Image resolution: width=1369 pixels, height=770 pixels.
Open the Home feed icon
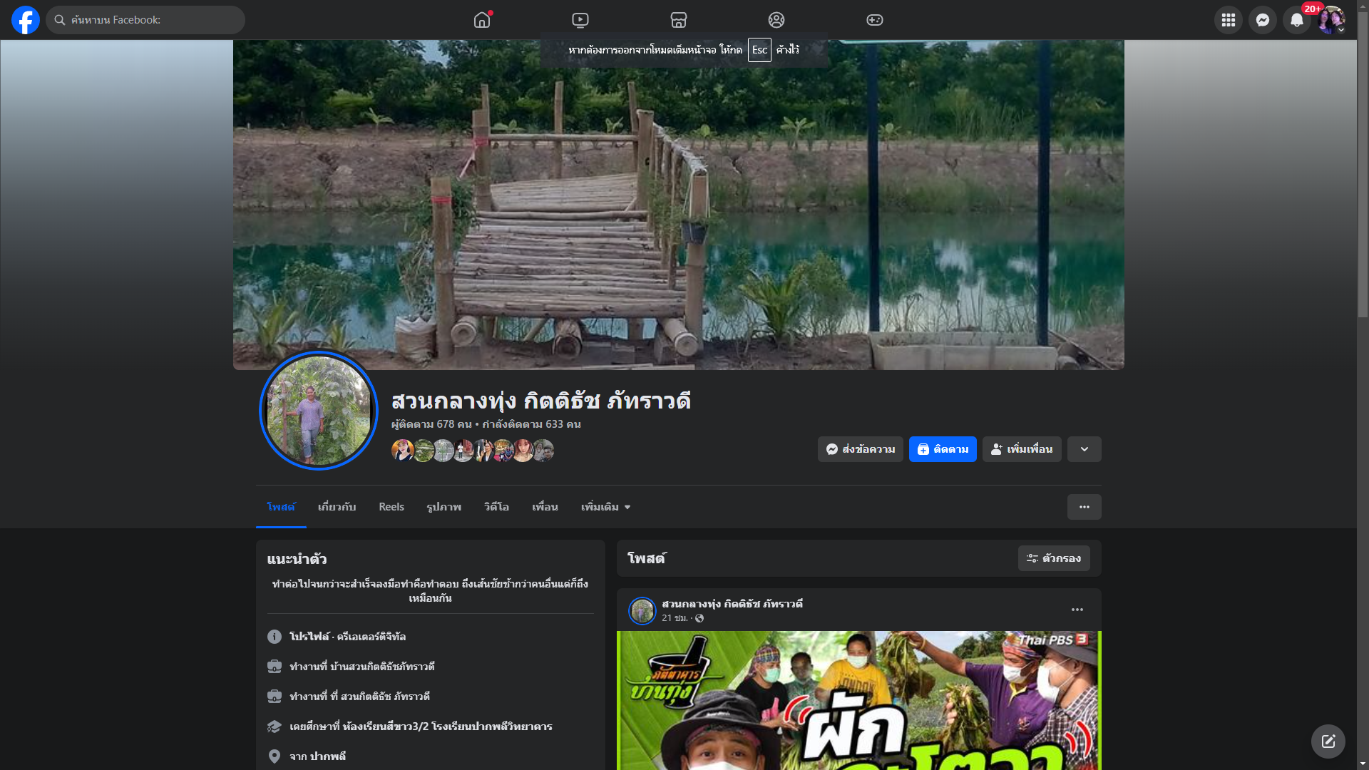click(x=482, y=20)
